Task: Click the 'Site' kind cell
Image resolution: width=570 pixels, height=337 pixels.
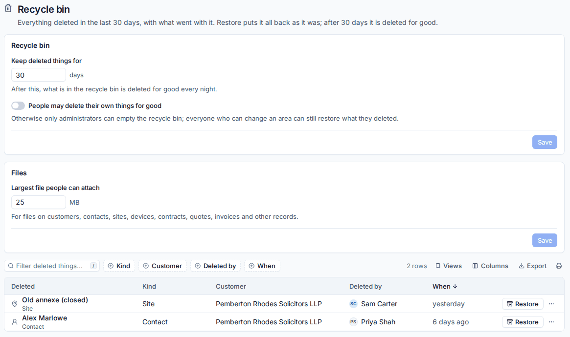Action: 148,304
